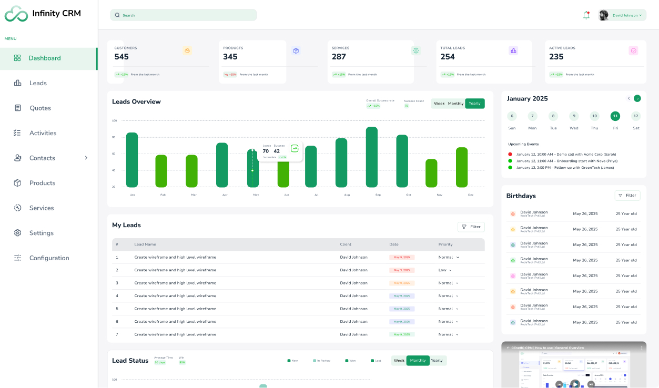Click the September bar in Leads chart

[372, 157]
